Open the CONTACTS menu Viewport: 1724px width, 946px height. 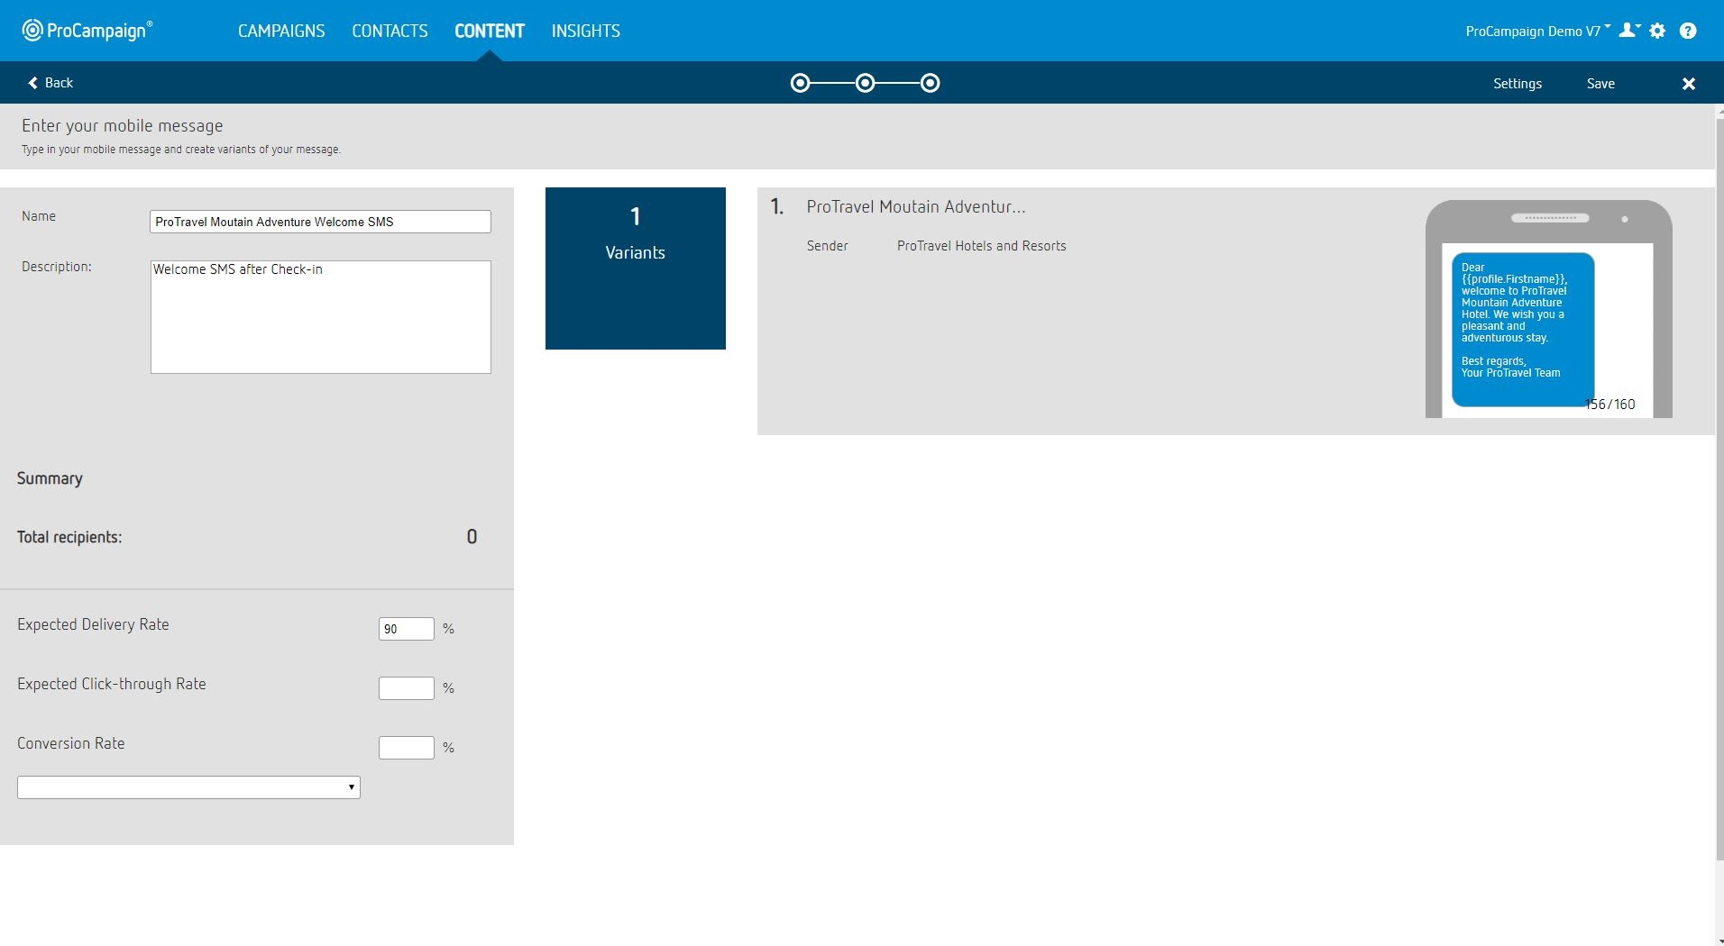[x=390, y=31]
